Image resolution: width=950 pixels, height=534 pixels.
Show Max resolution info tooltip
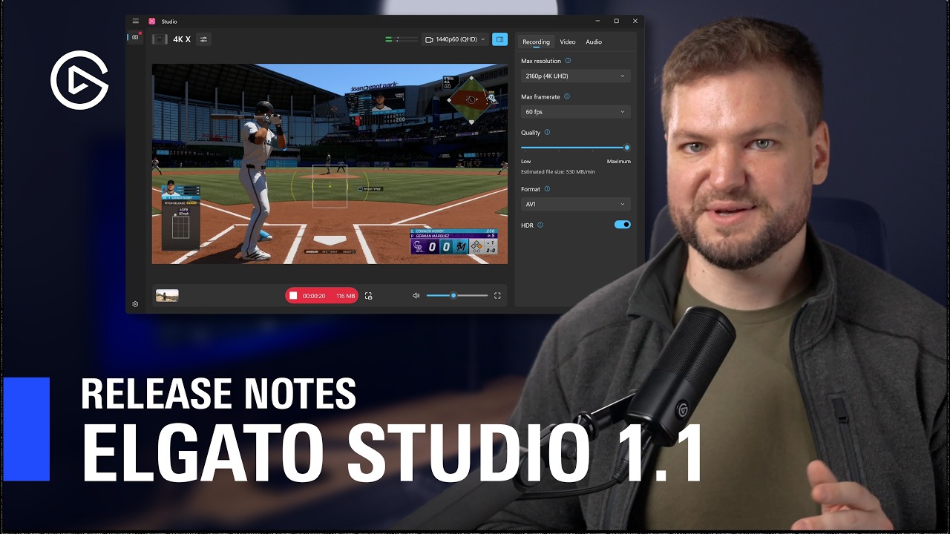568,61
